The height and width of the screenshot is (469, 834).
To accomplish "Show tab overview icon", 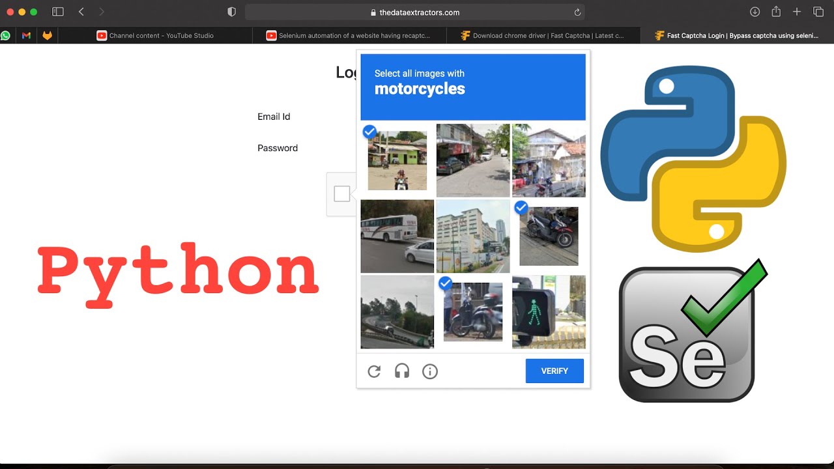I will pos(818,12).
